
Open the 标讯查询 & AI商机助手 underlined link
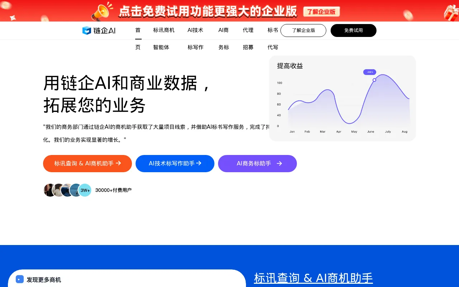[313, 278]
